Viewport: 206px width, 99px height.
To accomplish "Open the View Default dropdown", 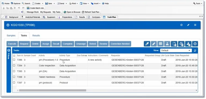I will point(176,50).
